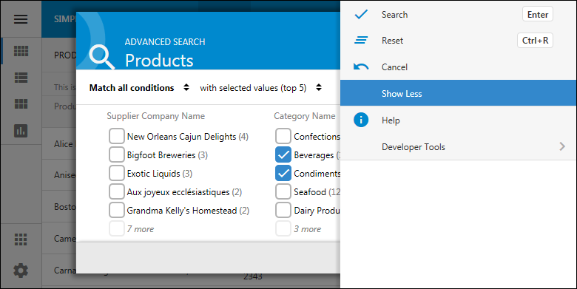Choose Reset in the context menu
The image size is (577, 289).
point(458,41)
